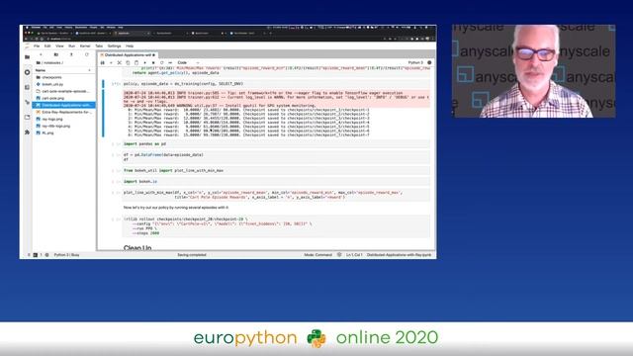The height and width of the screenshot is (356, 633).
Task: Open the View menu
Action: click(x=59, y=46)
